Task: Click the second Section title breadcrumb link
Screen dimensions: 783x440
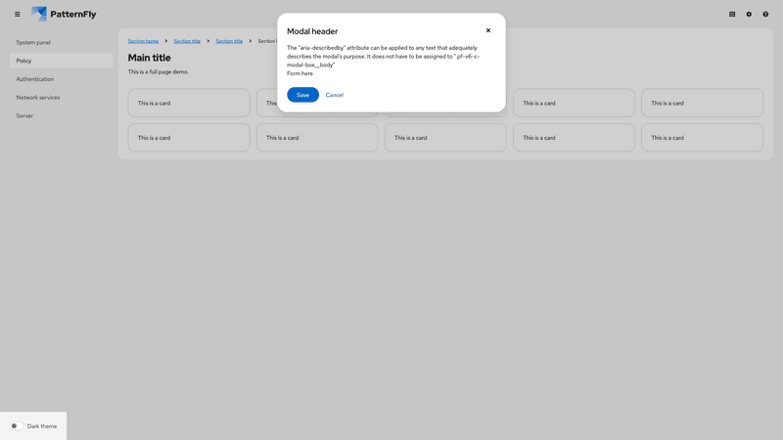Action: (229, 41)
